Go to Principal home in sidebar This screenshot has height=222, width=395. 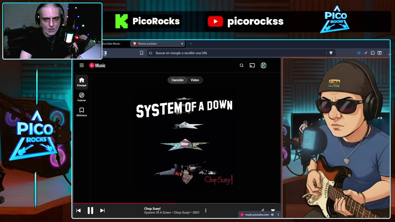pyautogui.click(x=81, y=82)
